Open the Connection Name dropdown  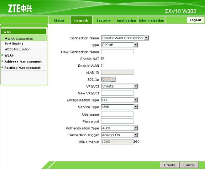tap(125, 38)
